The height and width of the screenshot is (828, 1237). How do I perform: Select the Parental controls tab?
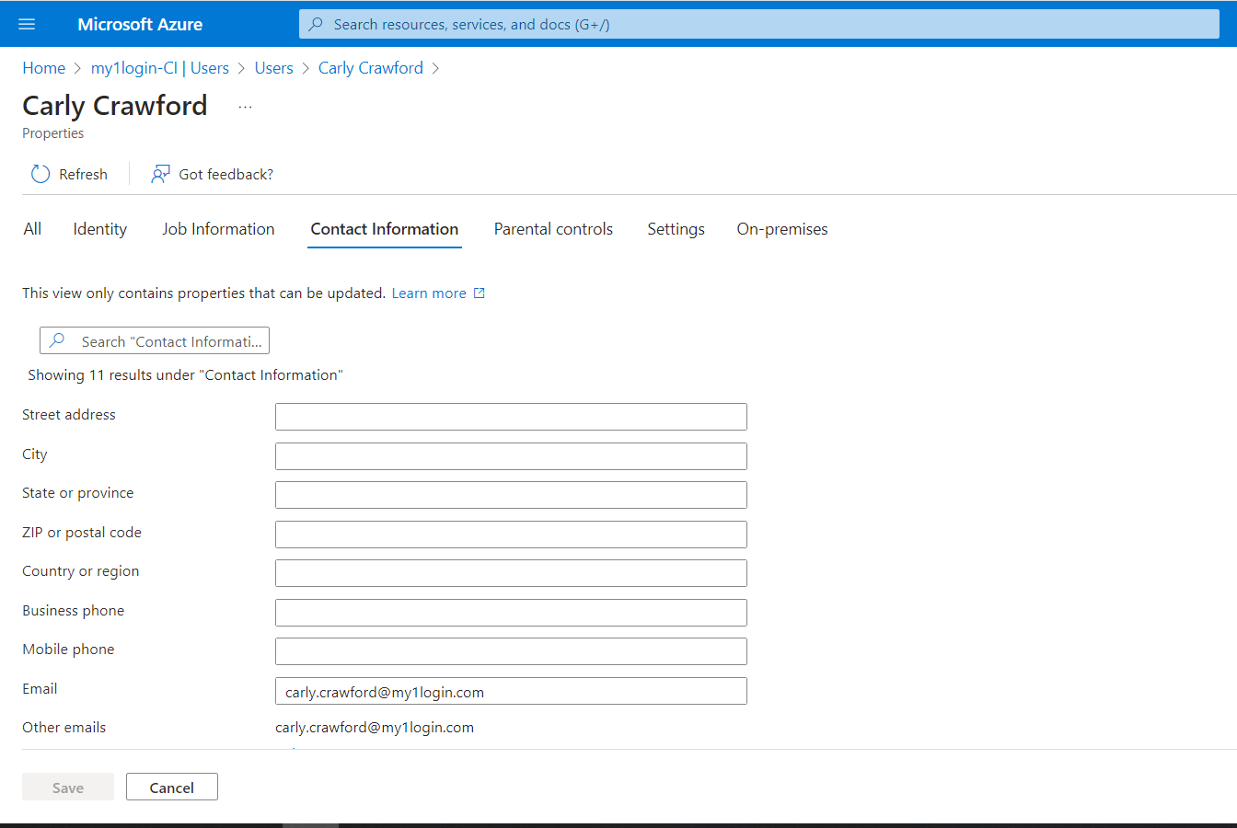[553, 229]
